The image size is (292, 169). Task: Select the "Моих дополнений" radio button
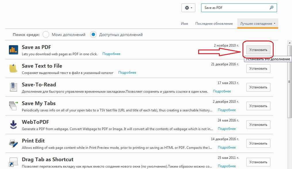pyautogui.click(x=46, y=35)
